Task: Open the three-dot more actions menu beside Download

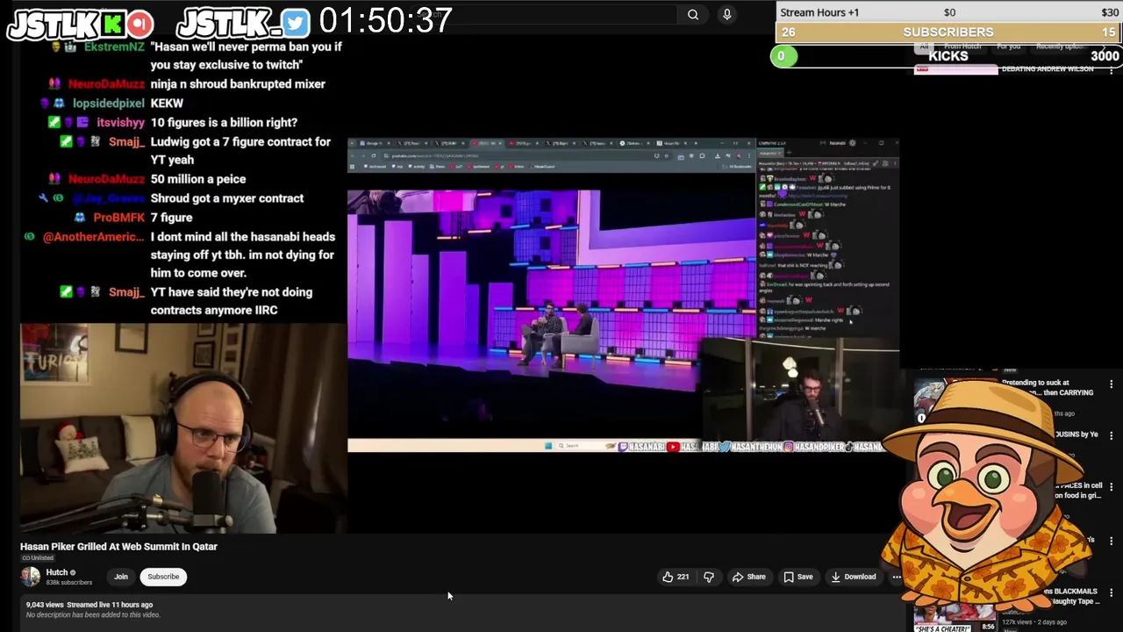Action: (x=897, y=577)
